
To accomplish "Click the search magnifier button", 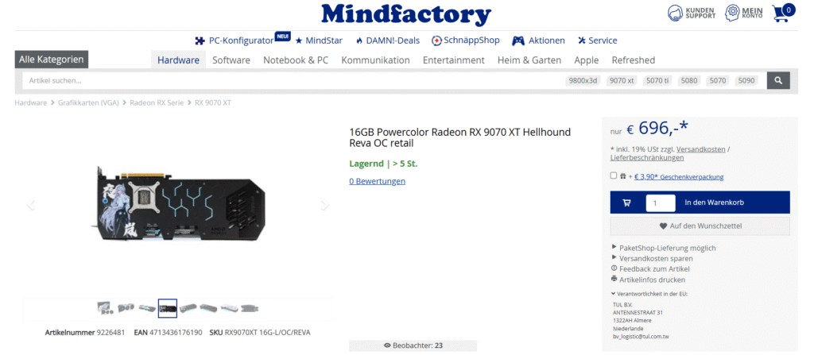I will point(778,80).
